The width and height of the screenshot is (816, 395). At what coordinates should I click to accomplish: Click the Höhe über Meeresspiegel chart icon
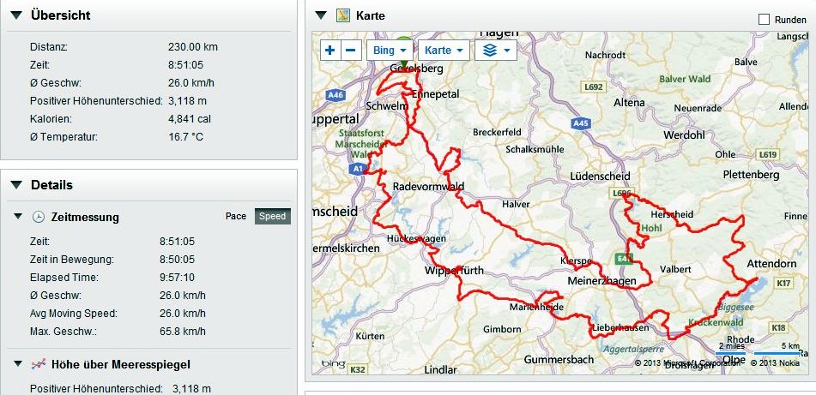click(38, 364)
